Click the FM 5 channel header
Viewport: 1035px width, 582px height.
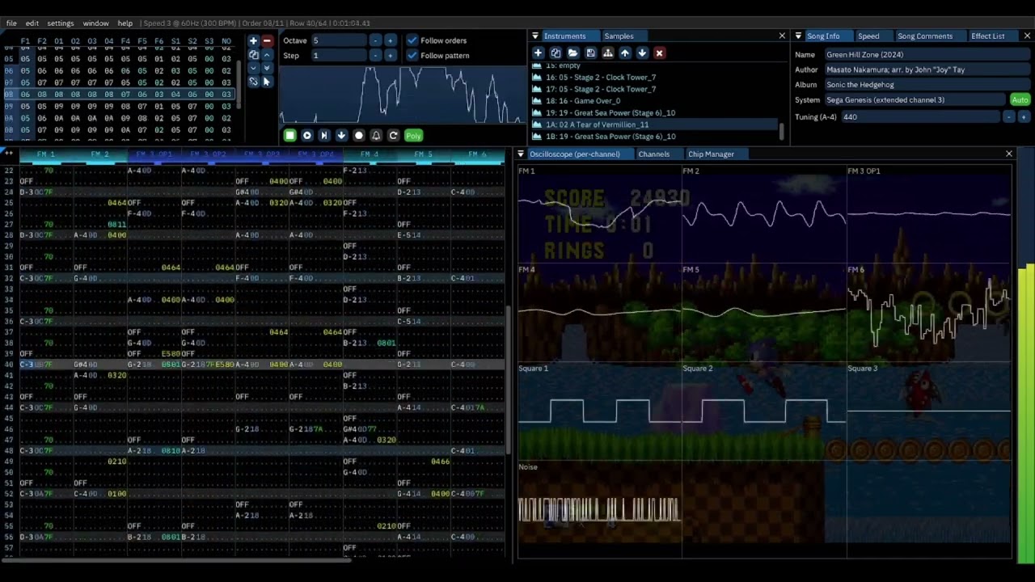[x=423, y=154]
